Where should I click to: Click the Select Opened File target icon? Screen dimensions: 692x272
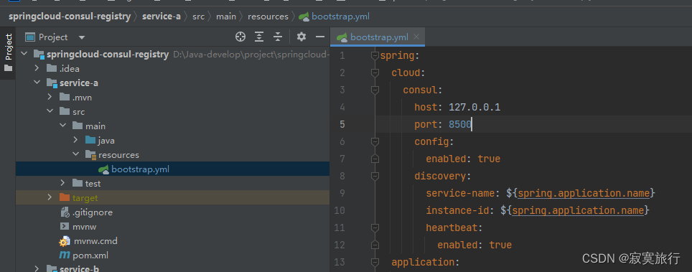(240, 37)
